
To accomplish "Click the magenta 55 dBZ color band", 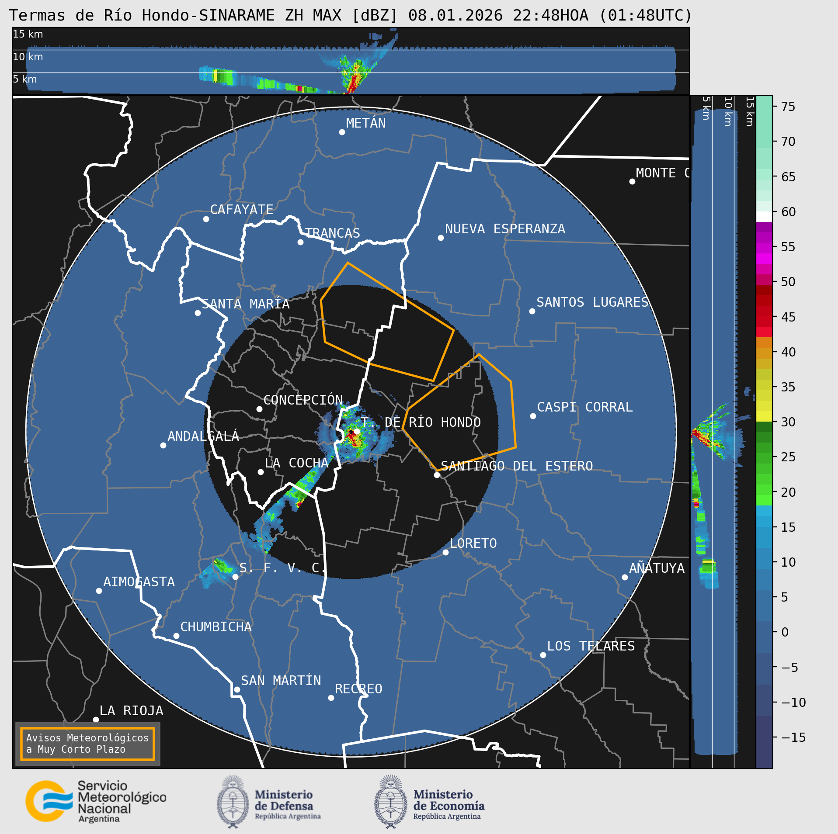I will (x=764, y=248).
